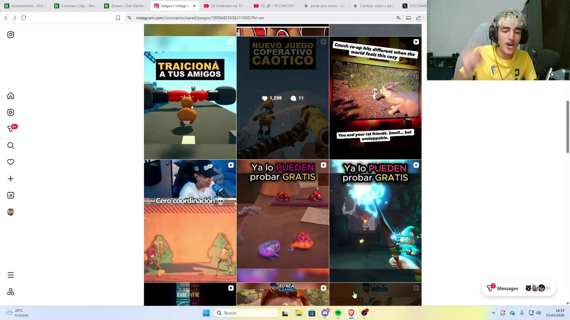Open Notifications heart icon
This screenshot has height=320, width=570.
pos(11,162)
